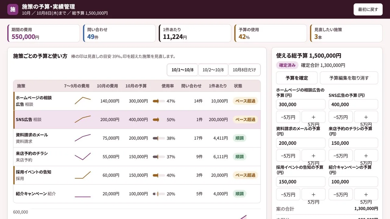Raise SNS広告 budget with the + button
Screen dimensions: 390x219
click(x=366, y=117)
